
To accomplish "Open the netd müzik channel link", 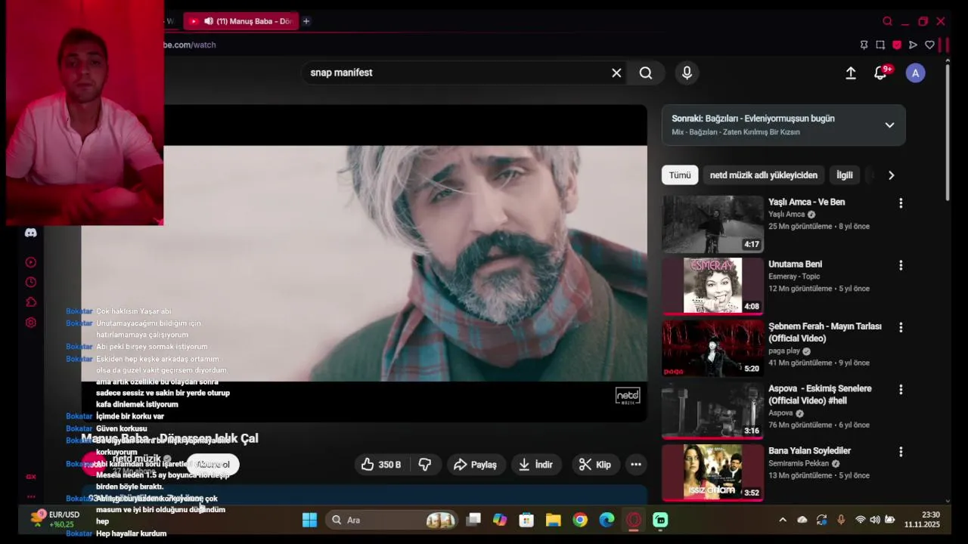I will 137,459.
